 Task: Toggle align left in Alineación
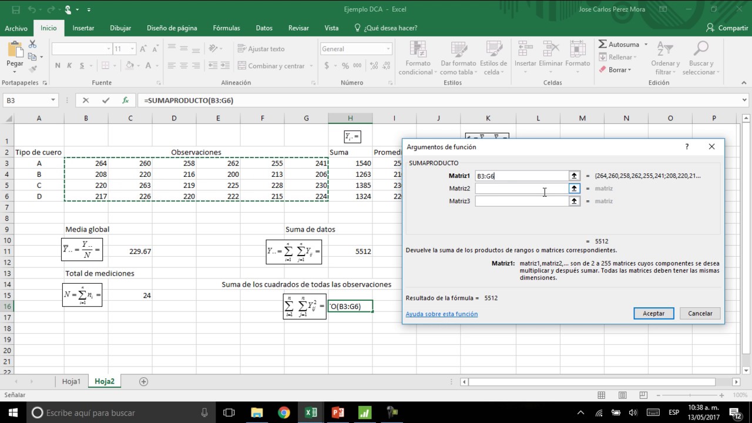point(172,66)
